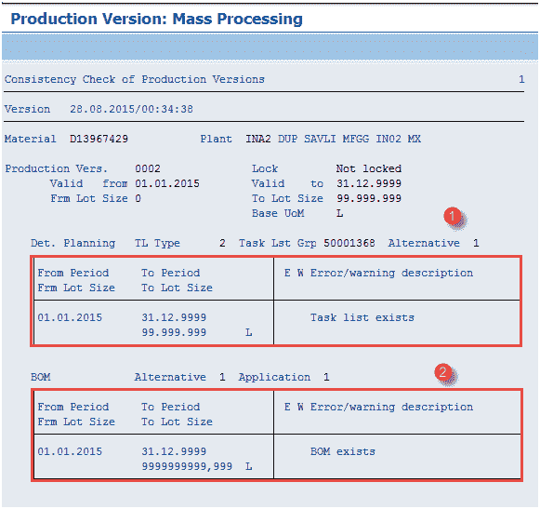
Task: Click the 'Plant' field label
Action: (217, 139)
